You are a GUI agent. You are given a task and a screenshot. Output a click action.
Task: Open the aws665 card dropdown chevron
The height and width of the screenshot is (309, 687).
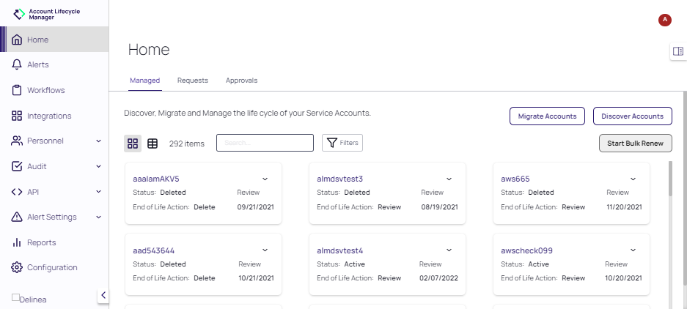pyautogui.click(x=633, y=179)
